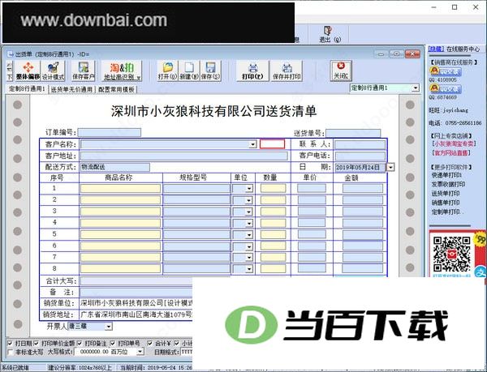
Task: Click the 单价 cell in row 6
Action: point(312,246)
